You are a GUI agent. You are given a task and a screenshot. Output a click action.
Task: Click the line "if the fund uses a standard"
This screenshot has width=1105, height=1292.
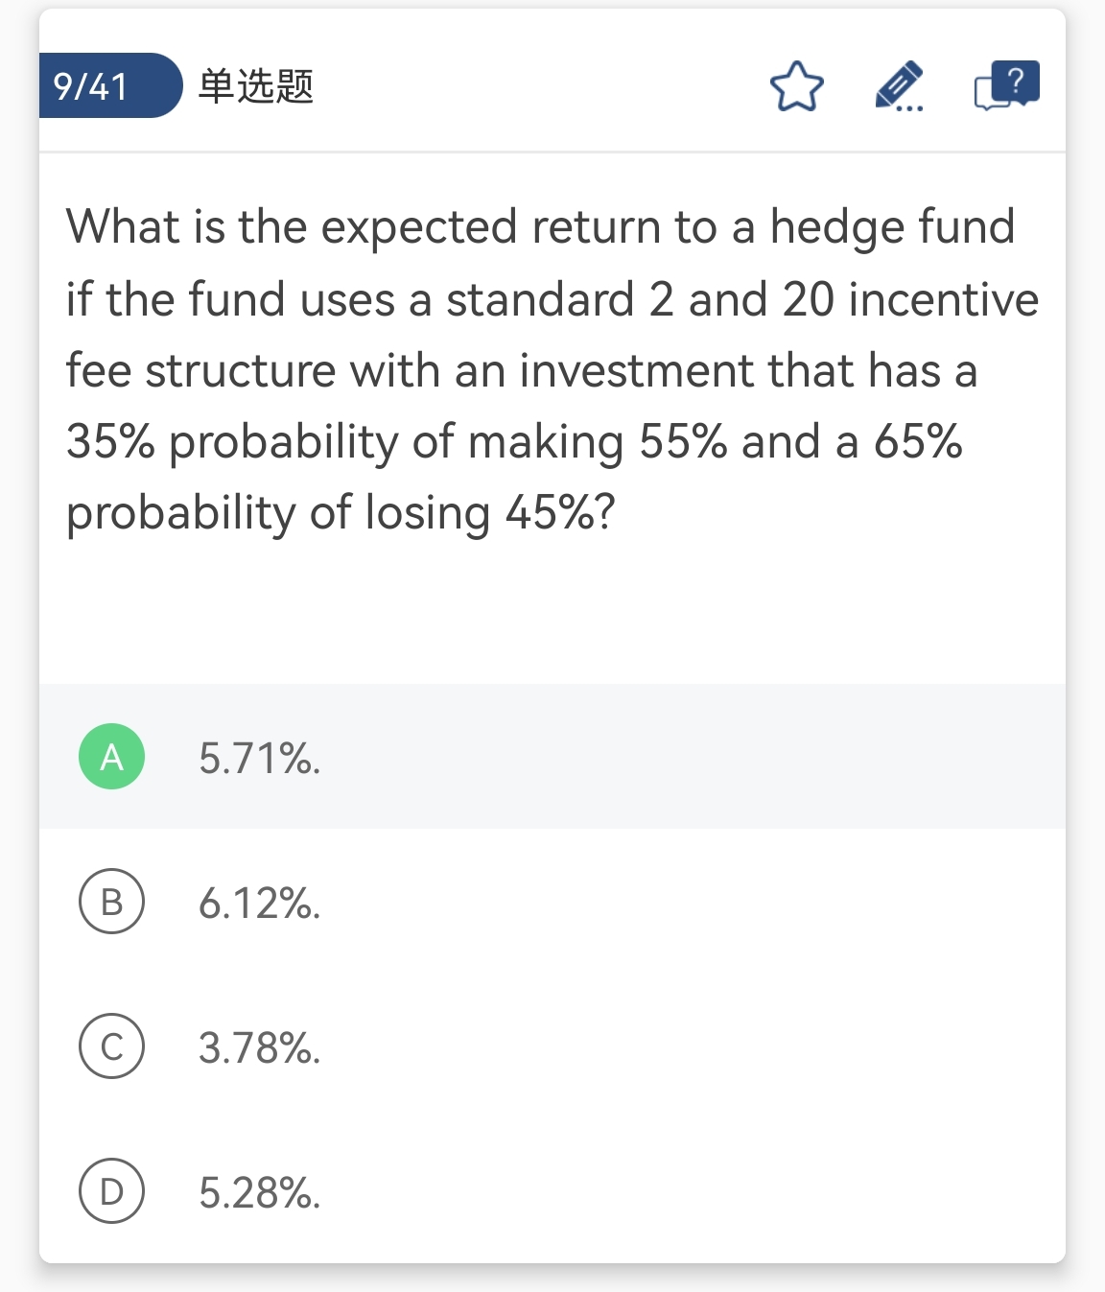pos(552,299)
